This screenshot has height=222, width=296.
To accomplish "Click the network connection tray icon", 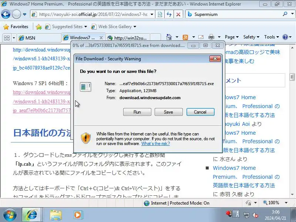I will pos(246,215).
